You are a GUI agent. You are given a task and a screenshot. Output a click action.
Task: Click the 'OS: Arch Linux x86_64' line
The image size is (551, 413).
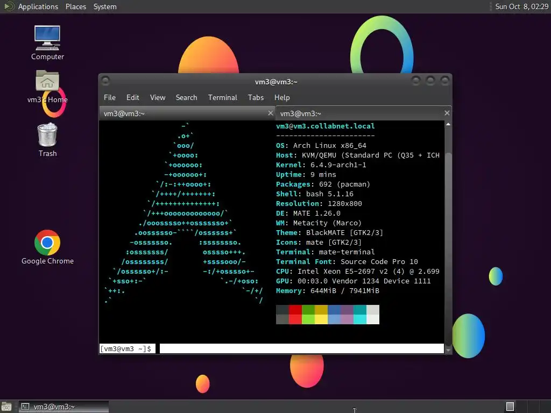[x=321, y=145]
